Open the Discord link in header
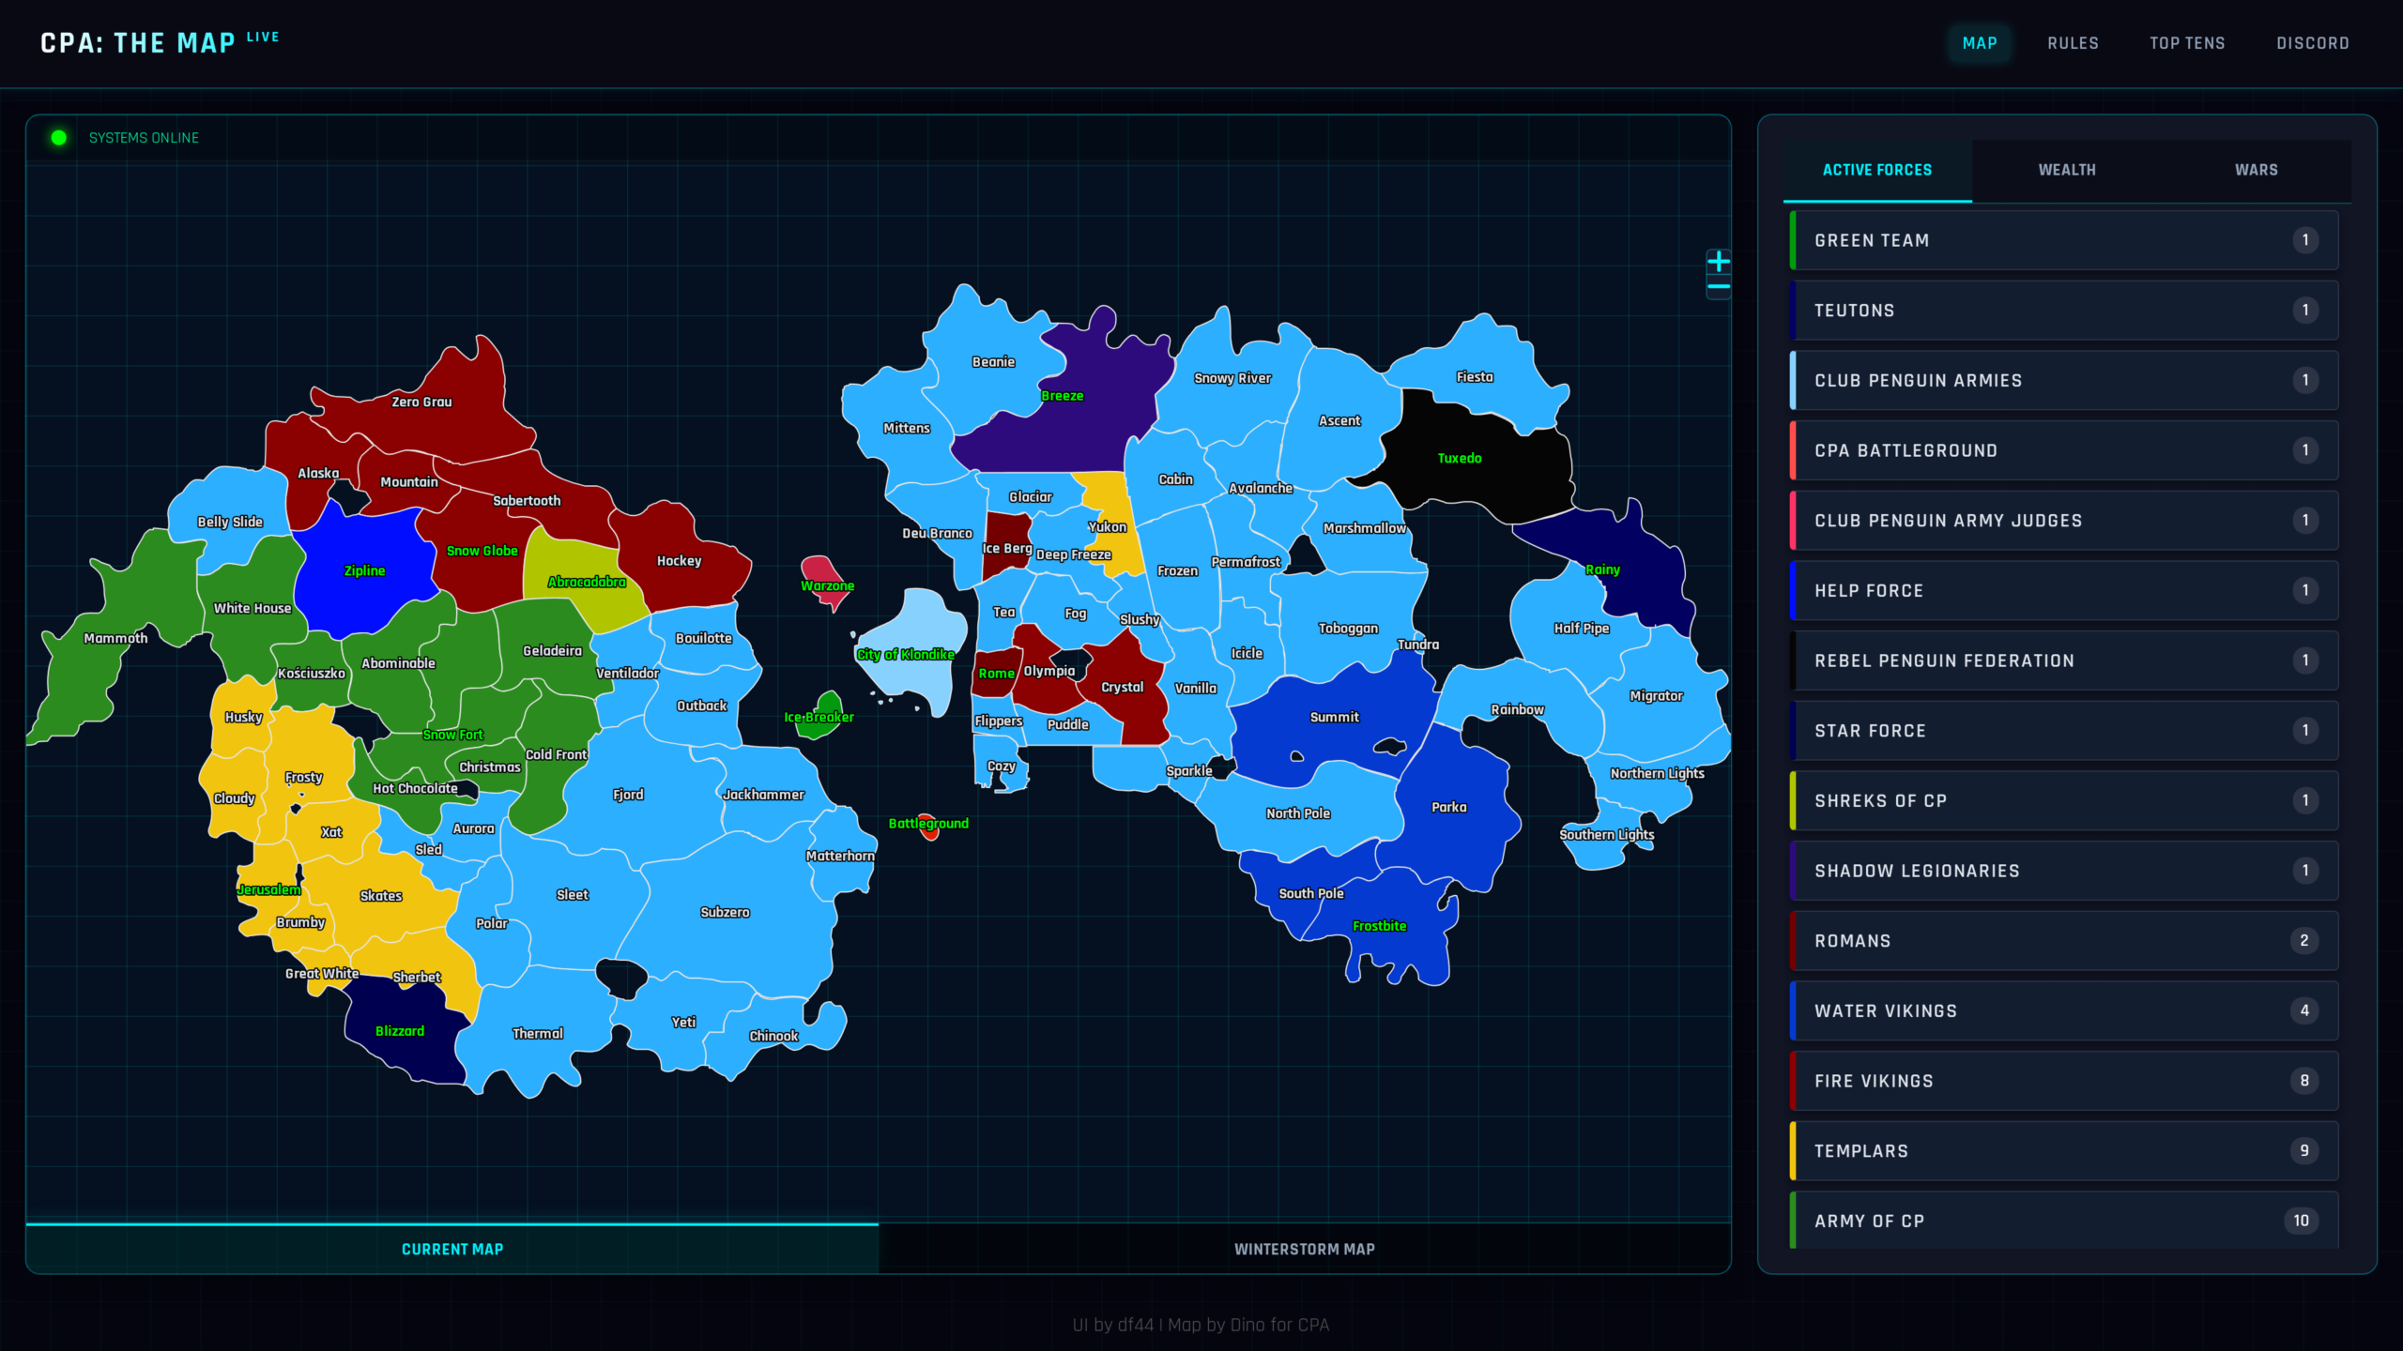Image resolution: width=2403 pixels, height=1351 pixels. coord(2312,43)
